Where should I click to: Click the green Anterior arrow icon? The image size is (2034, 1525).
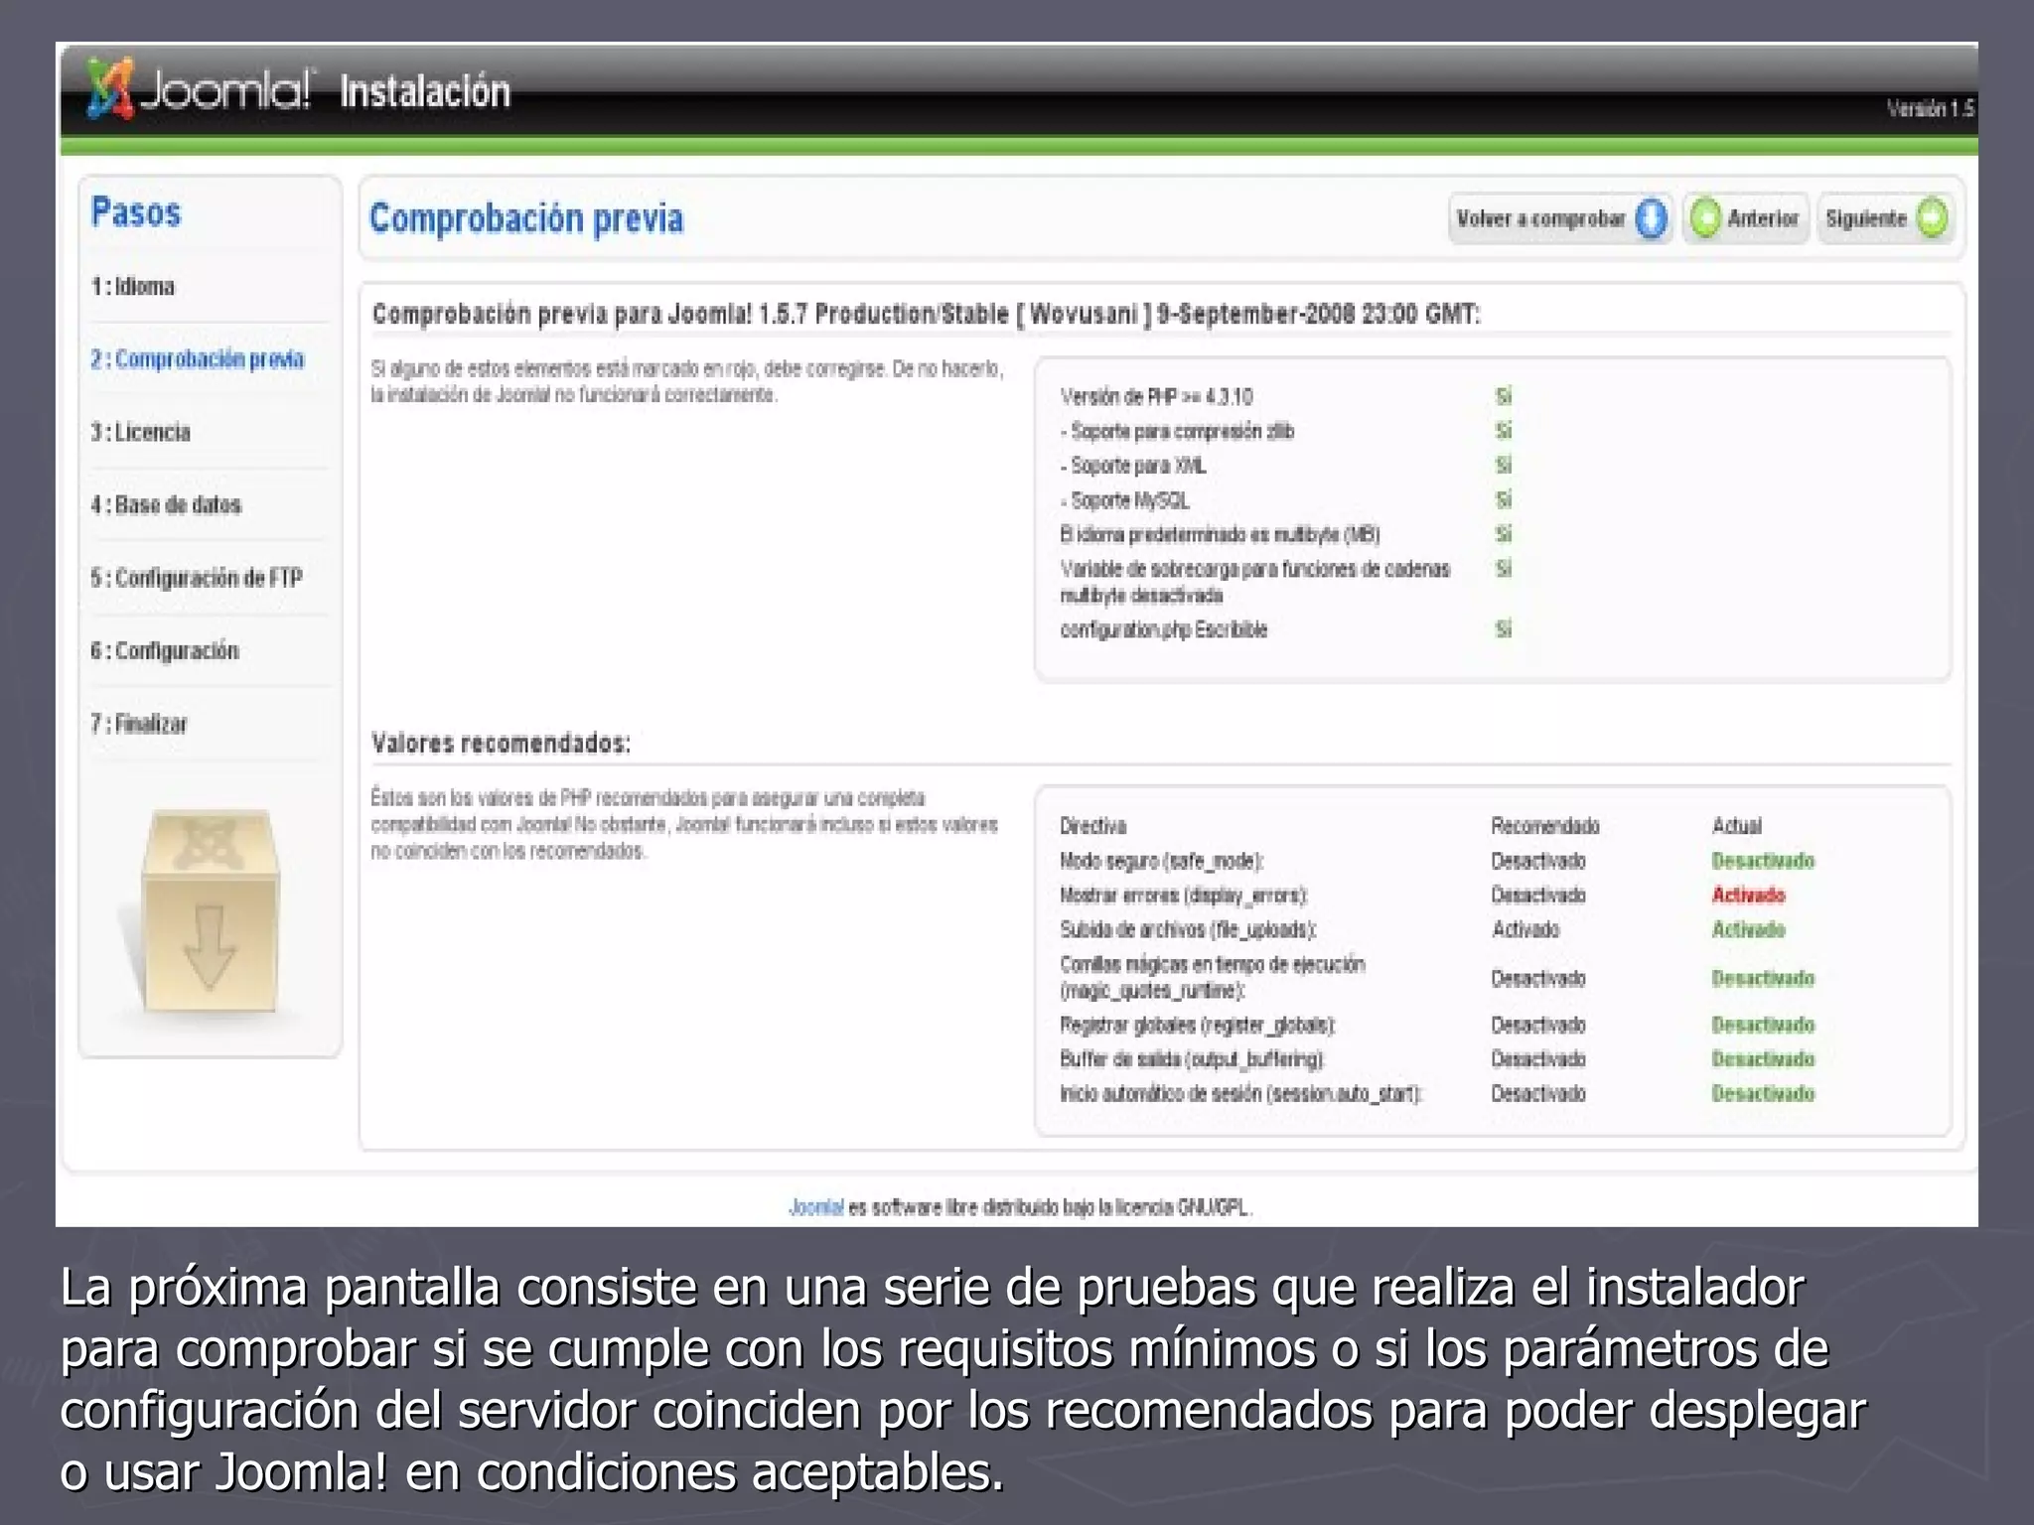1705,218
